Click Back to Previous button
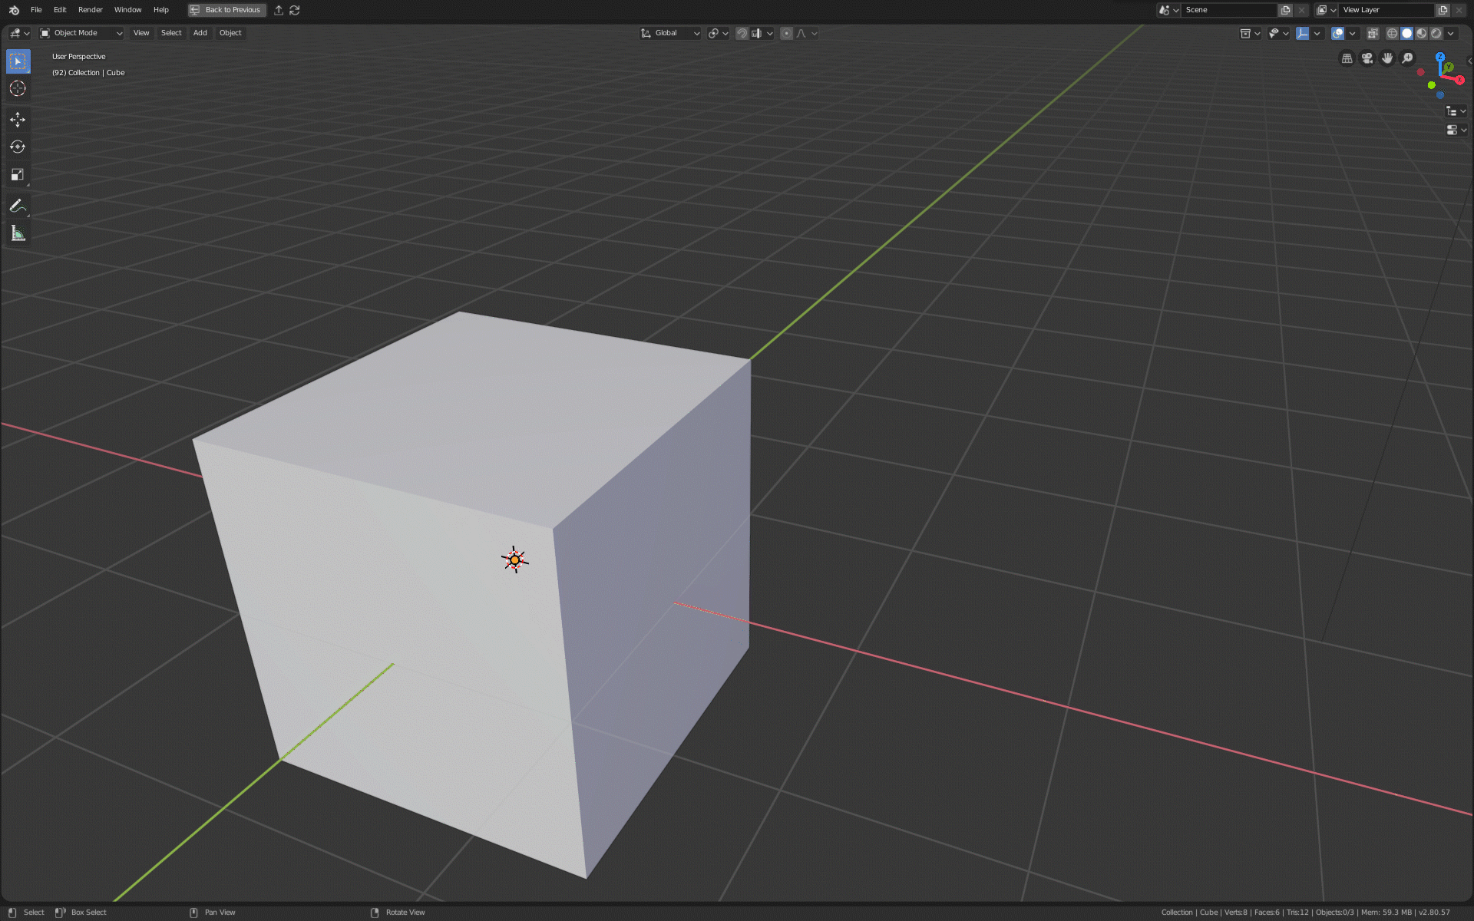Screen dimensions: 1474x921 point(227,10)
